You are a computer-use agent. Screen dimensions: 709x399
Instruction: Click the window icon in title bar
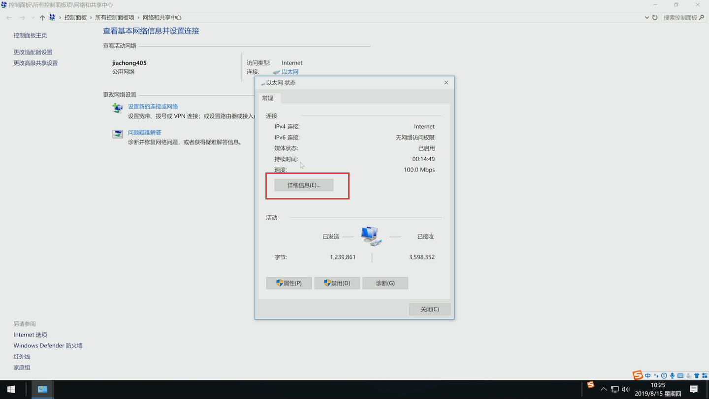4,4
